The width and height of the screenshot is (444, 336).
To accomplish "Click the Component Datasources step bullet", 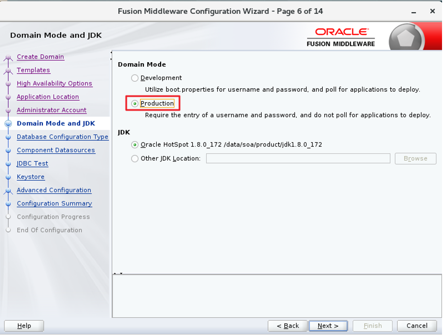I will coord(8,150).
